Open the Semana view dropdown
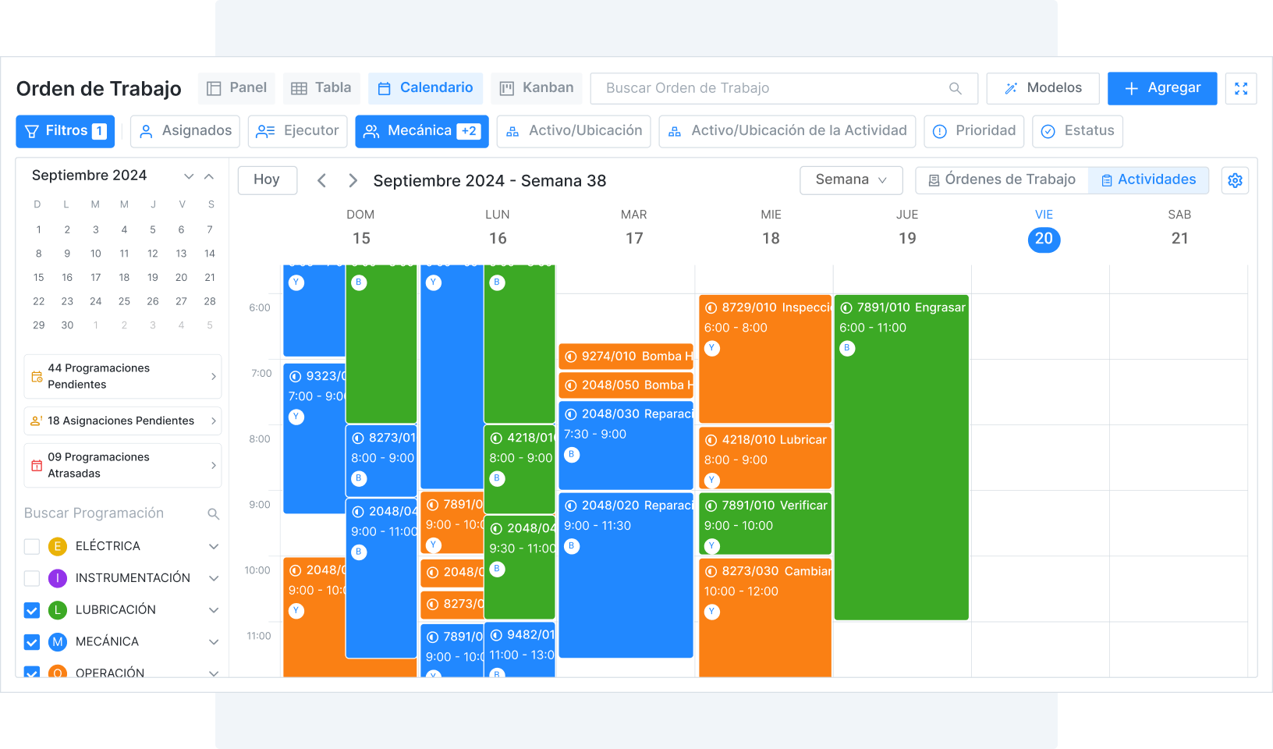Image resolution: width=1273 pixels, height=749 pixels. (x=850, y=180)
